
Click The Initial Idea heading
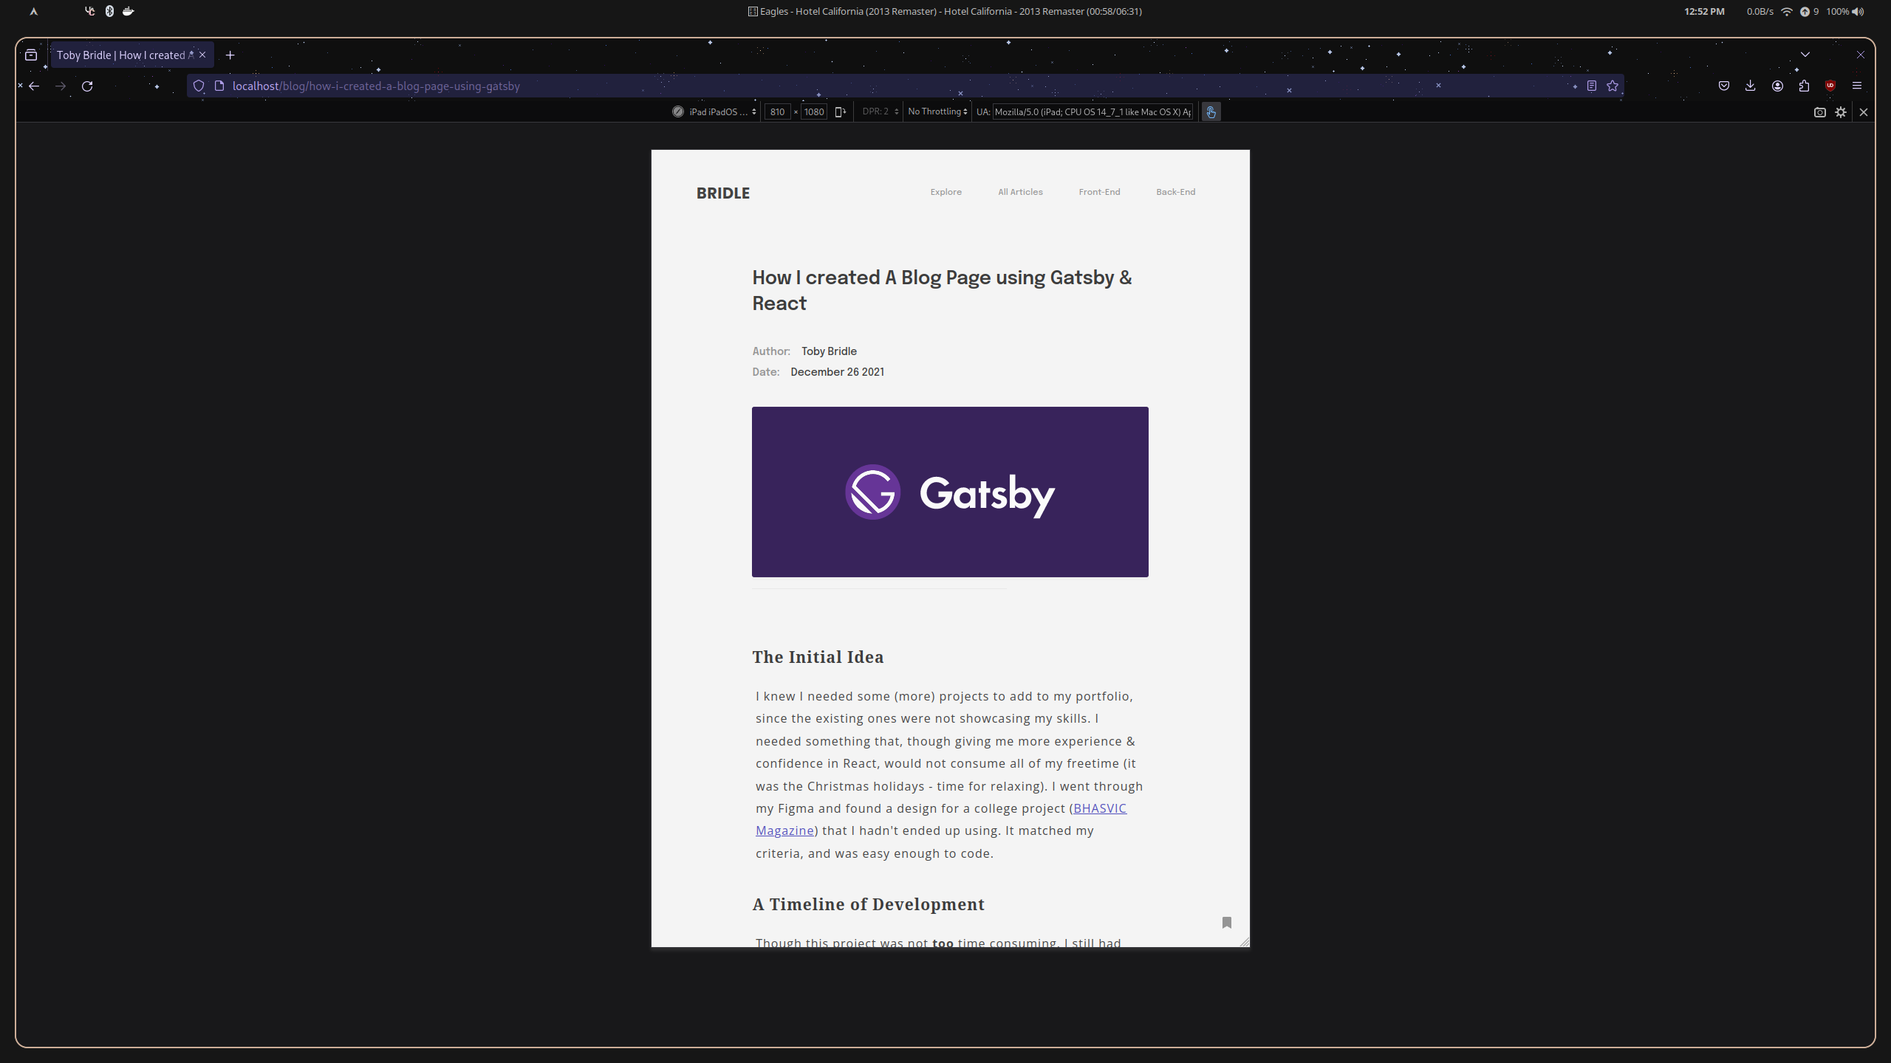coord(818,657)
